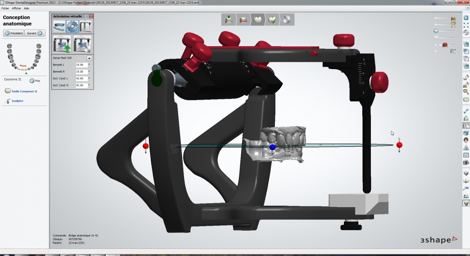
Task: Edit the Bennett R value field
Action: pos(81,72)
